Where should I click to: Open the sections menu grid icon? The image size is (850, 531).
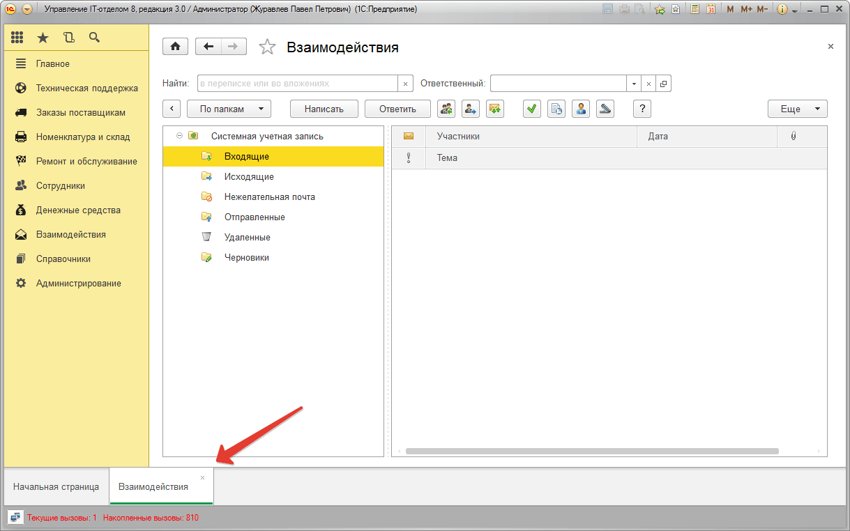17,38
